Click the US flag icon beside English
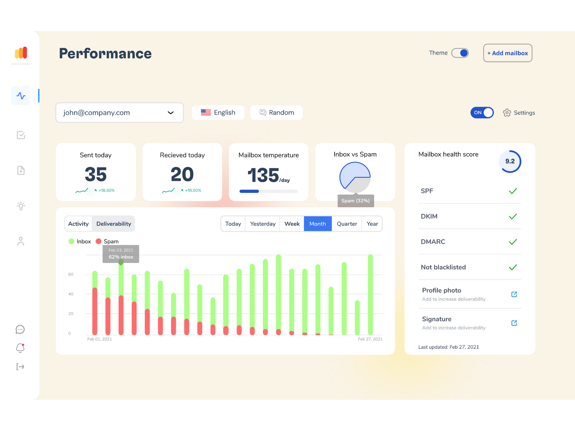Viewport: 575px width, 431px height. point(206,112)
